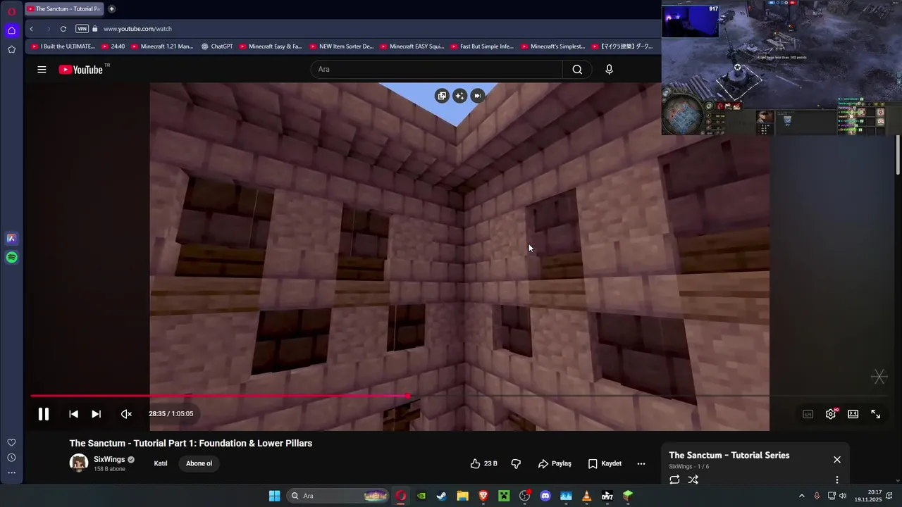Image resolution: width=902 pixels, height=507 pixels.
Task: Pause the YouTube video
Action: tap(43, 414)
